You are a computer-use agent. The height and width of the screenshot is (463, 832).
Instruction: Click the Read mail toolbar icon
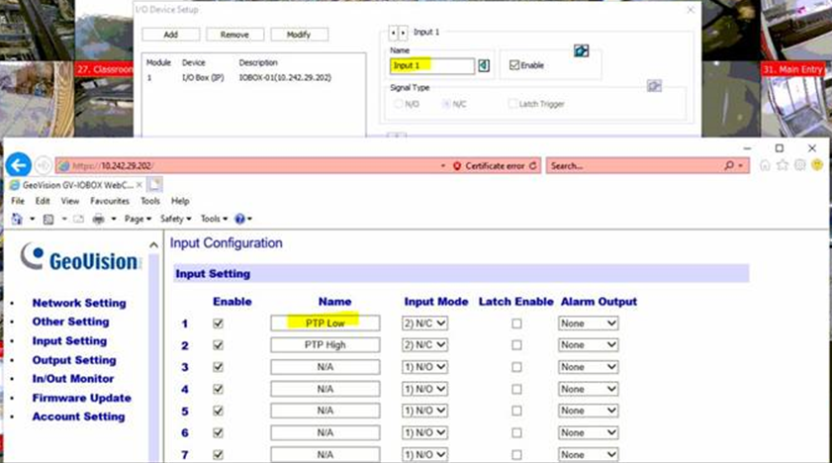(x=78, y=219)
